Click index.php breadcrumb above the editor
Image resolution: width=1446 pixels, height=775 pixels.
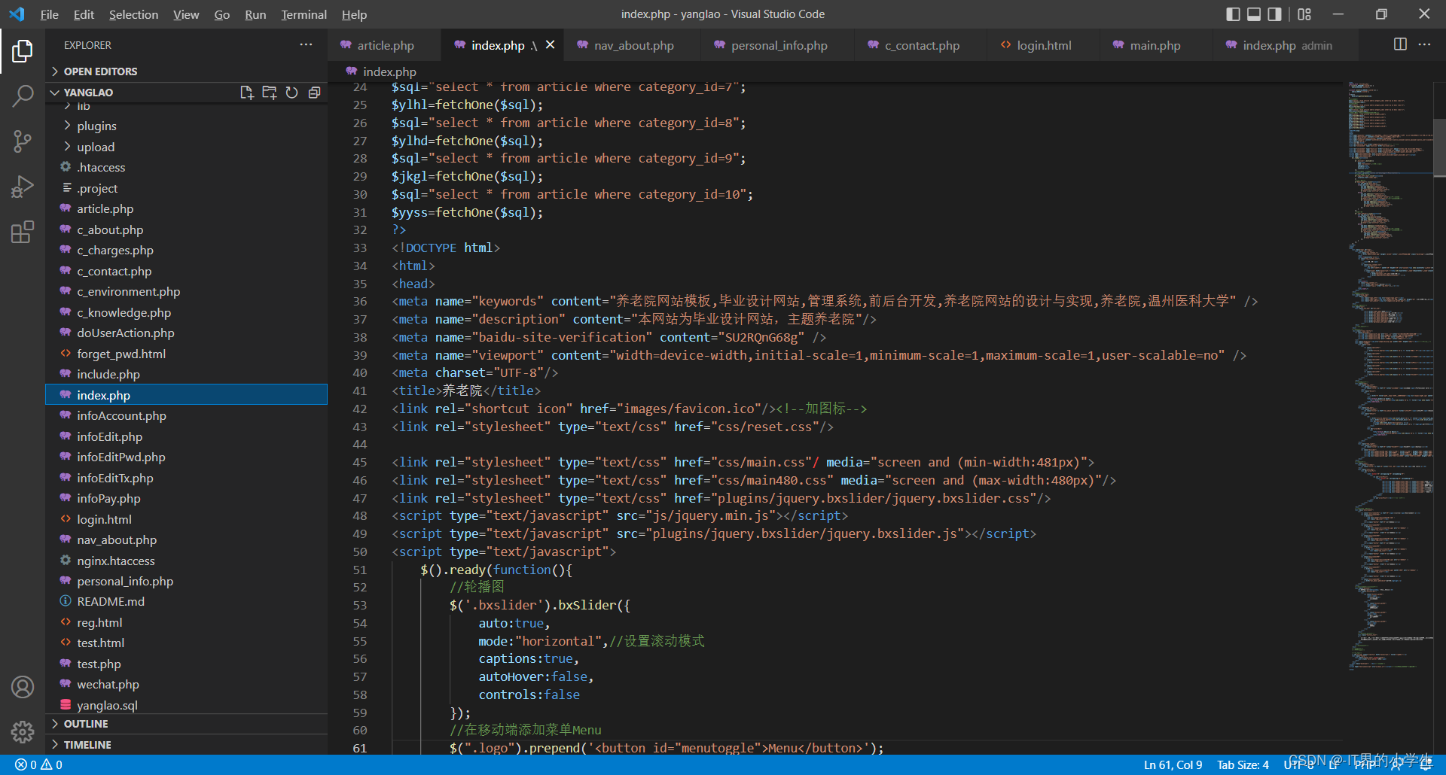tap(381, 71)
